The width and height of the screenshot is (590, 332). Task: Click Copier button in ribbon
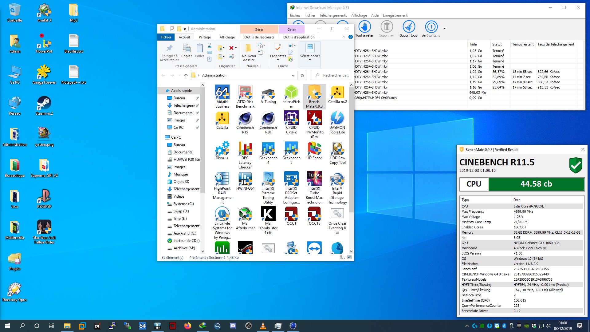tap(187, 51)
